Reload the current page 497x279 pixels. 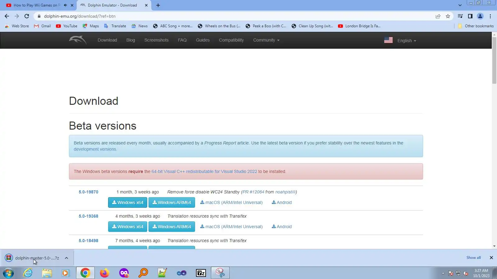(x=27, y=16)
